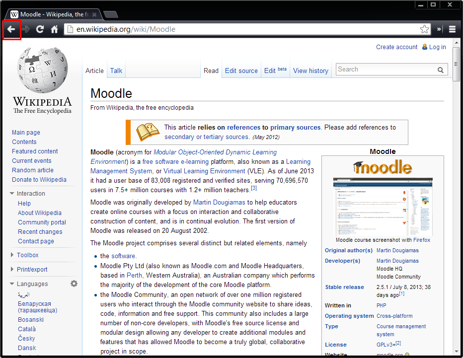Expand the Toolbox sidebar section
463x358 pixels.
(x=12, y=255)
